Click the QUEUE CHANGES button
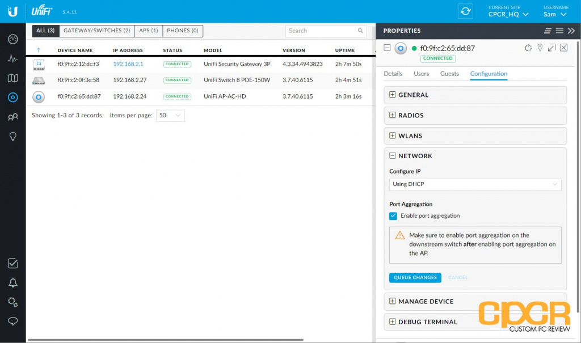581x343 pixels. (x=415, y=278)
